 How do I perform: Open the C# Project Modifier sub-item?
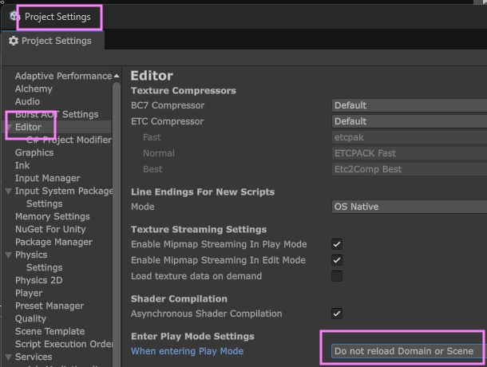pyautogui.click(x=69, y=140)
